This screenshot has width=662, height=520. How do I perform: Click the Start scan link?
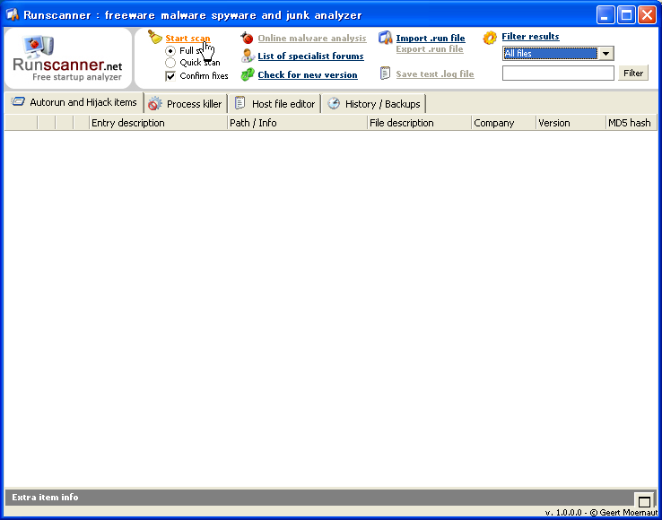click(187, 39)
